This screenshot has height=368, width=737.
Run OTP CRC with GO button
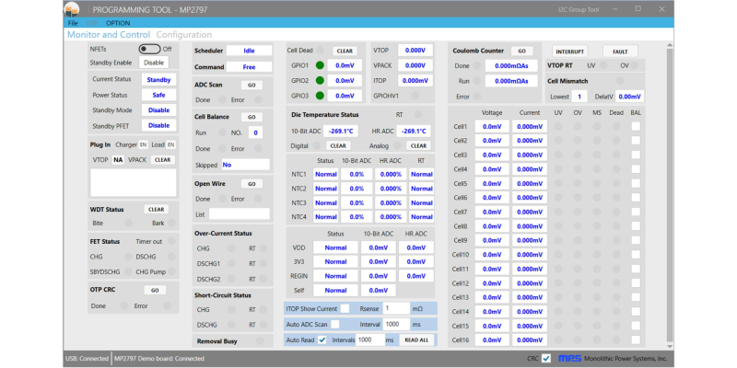(x=155, y=291)
